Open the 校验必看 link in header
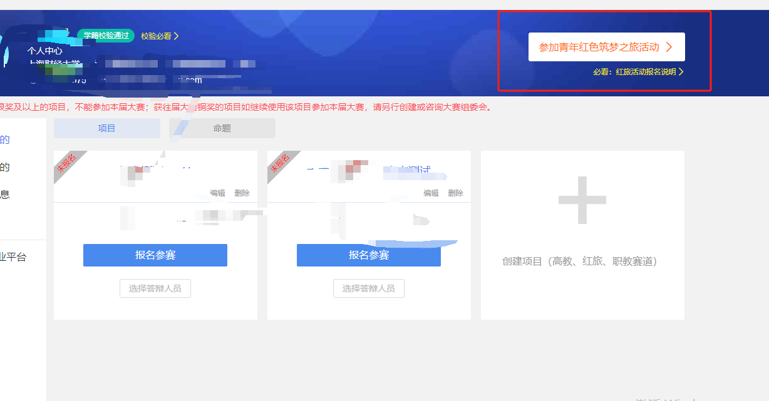 point(160,36)
